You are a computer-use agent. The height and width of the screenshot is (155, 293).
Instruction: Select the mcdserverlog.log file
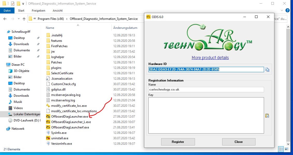(63, 100)
